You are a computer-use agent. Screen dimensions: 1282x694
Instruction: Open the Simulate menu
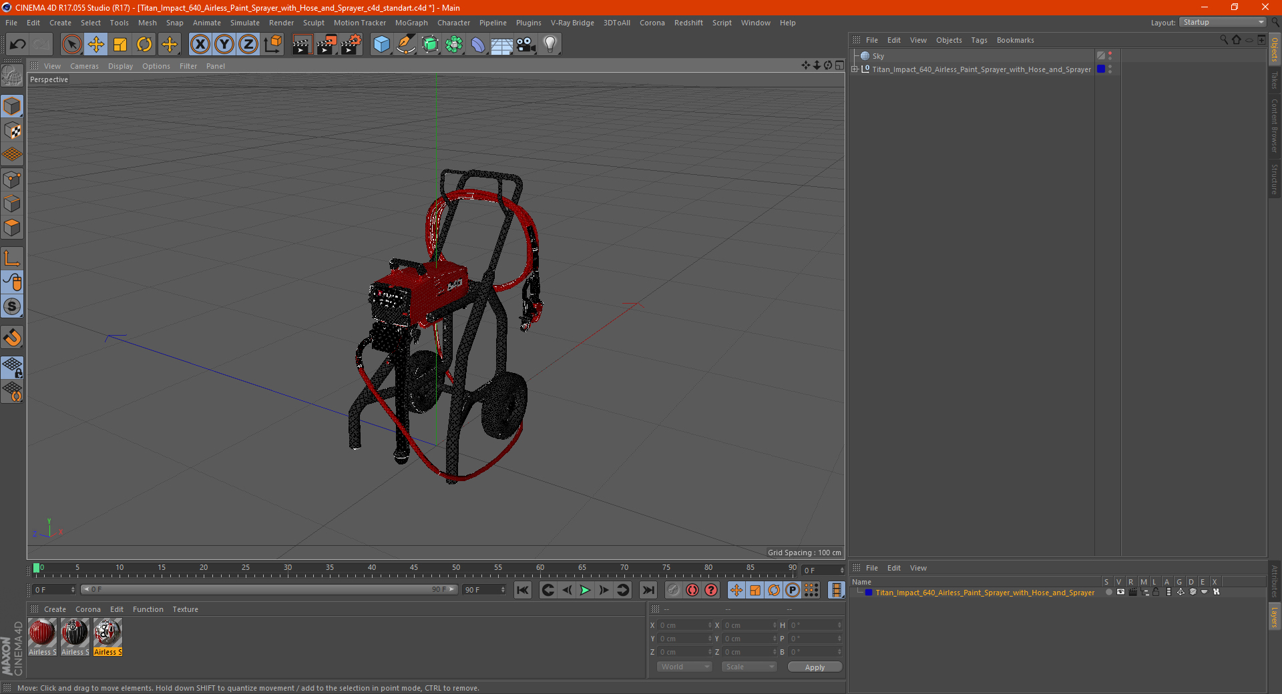(x=245, y=23)
